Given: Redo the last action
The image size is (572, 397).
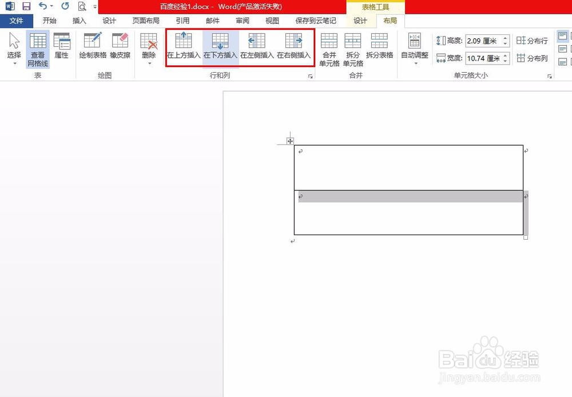Looking at the screenshot, I should pos(65,6).
